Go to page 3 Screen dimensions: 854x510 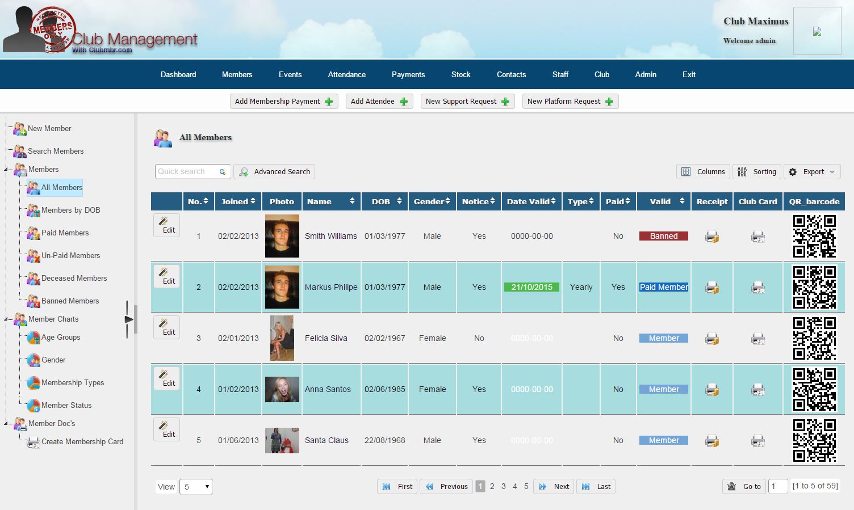click(x=504, y=487)
